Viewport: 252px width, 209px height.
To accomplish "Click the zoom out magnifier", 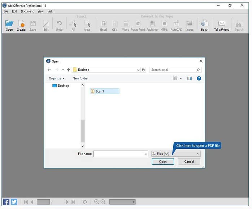I will [103, 202].
